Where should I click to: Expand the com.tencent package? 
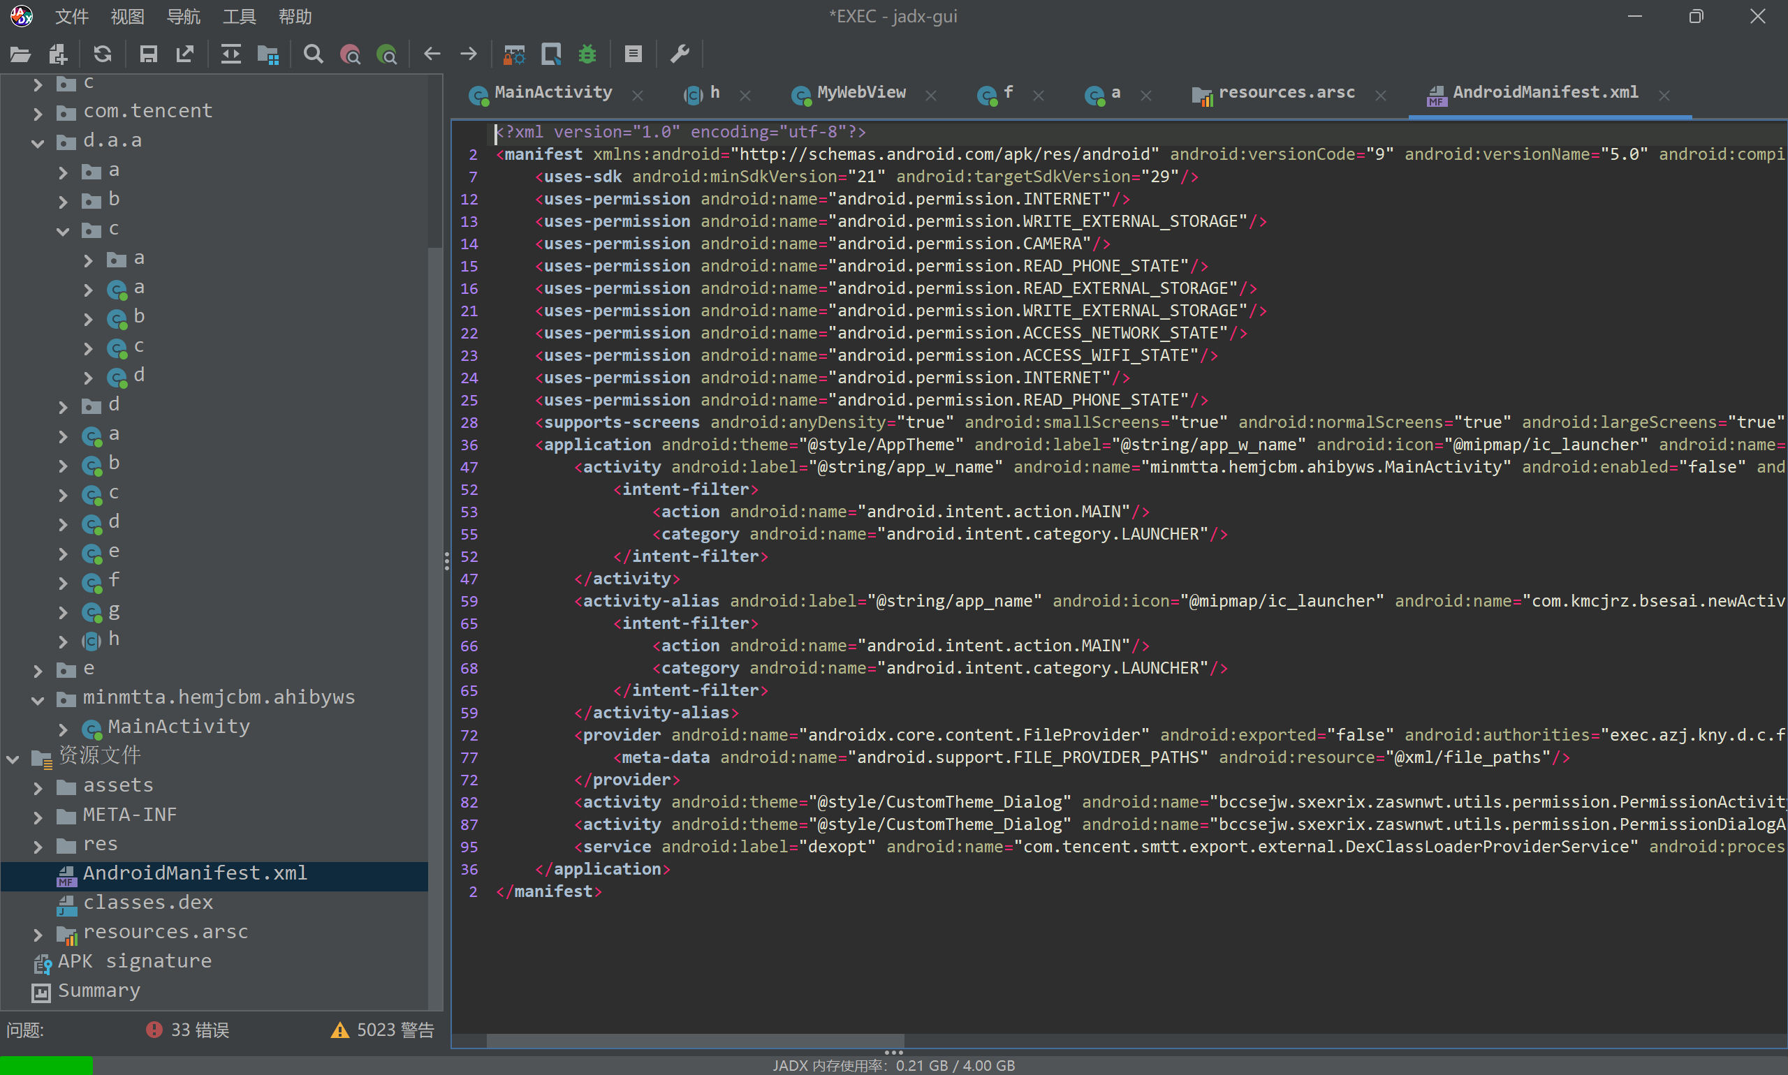[38, 112]
